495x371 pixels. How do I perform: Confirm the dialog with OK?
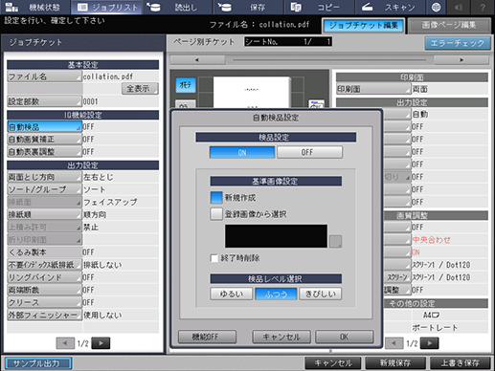click(x=345, y=337)
